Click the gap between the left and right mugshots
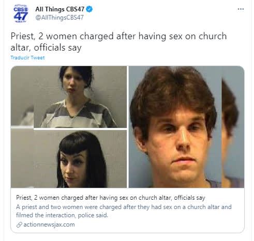Image resolution: width=254 pixels, height=241 pixels. click(x=128, y=127)
